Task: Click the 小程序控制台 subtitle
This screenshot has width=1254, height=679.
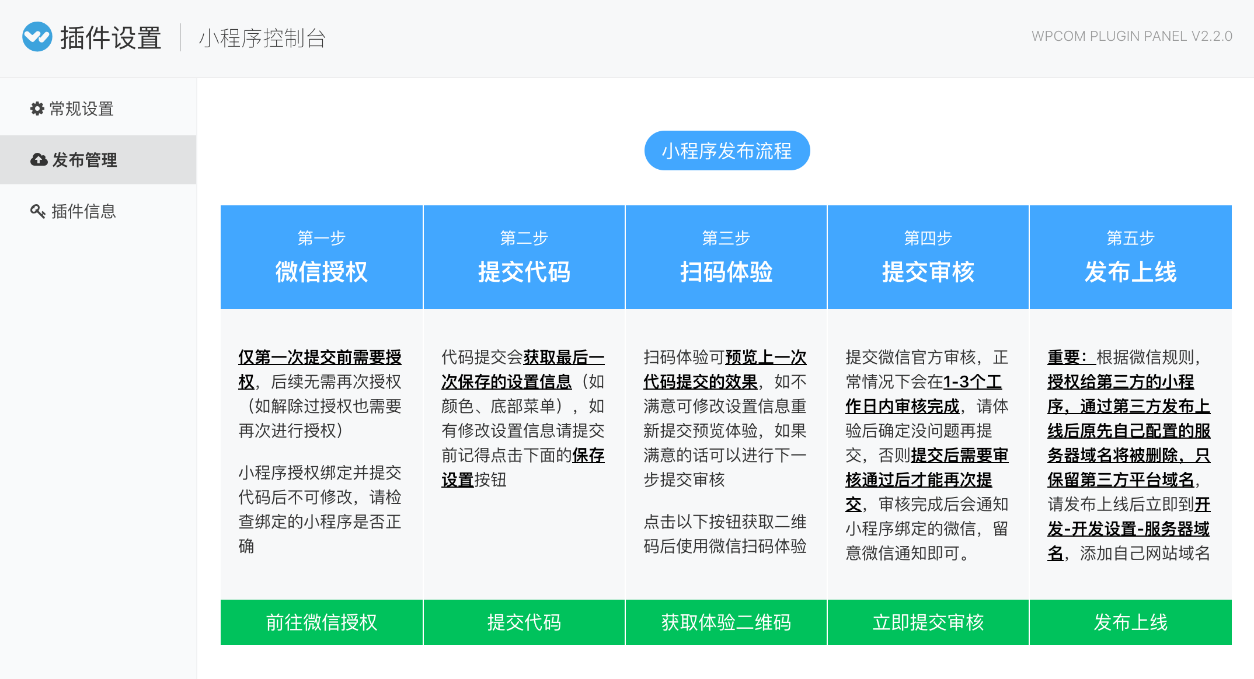Action: click(262, 38)
